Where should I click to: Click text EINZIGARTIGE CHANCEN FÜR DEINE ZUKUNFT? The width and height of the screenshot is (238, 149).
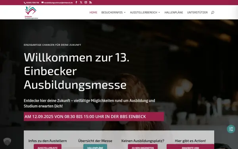click(52, 45)
